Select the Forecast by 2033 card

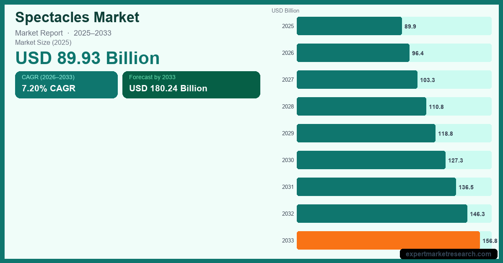[x=191, y=85]
